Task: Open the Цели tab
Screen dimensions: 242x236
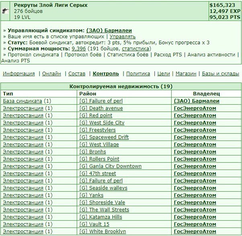Action: [x=164, y=73]
